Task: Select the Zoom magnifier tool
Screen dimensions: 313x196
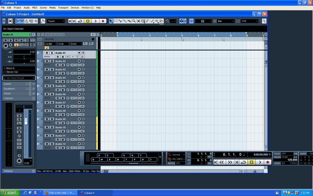Action: (x=134, y=21)
